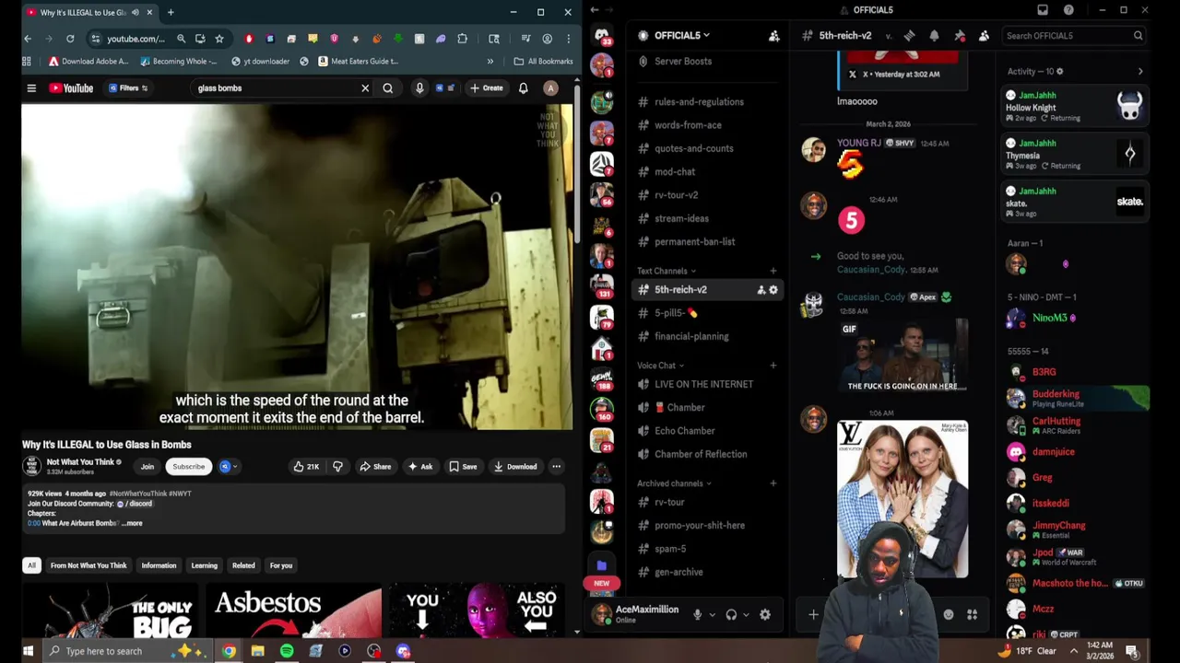Select the 'Related' filter chip
Screen dimensions: 1180x663
coord(243,565)
